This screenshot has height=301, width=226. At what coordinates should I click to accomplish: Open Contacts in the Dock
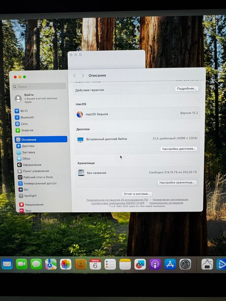pos(80,264)
